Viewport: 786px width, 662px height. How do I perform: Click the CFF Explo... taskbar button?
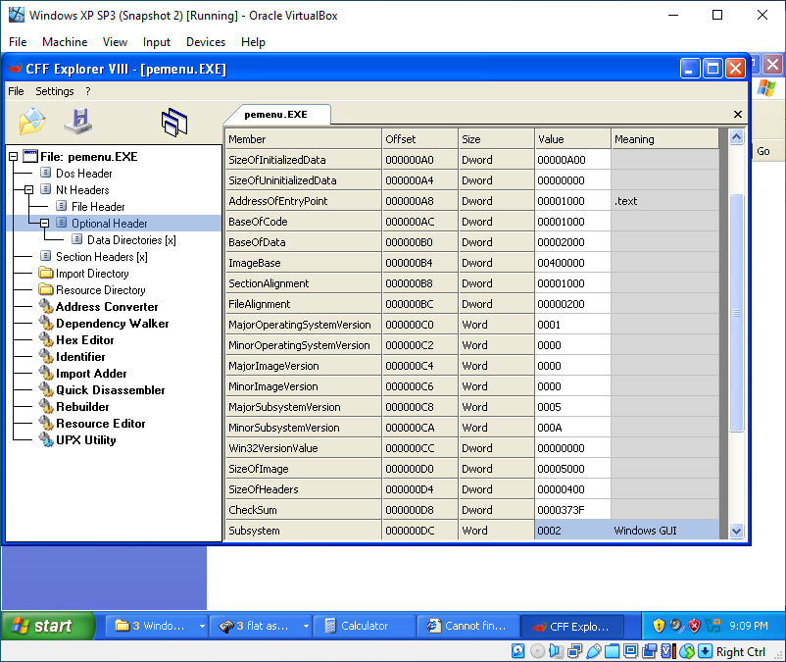click(572, 627)
